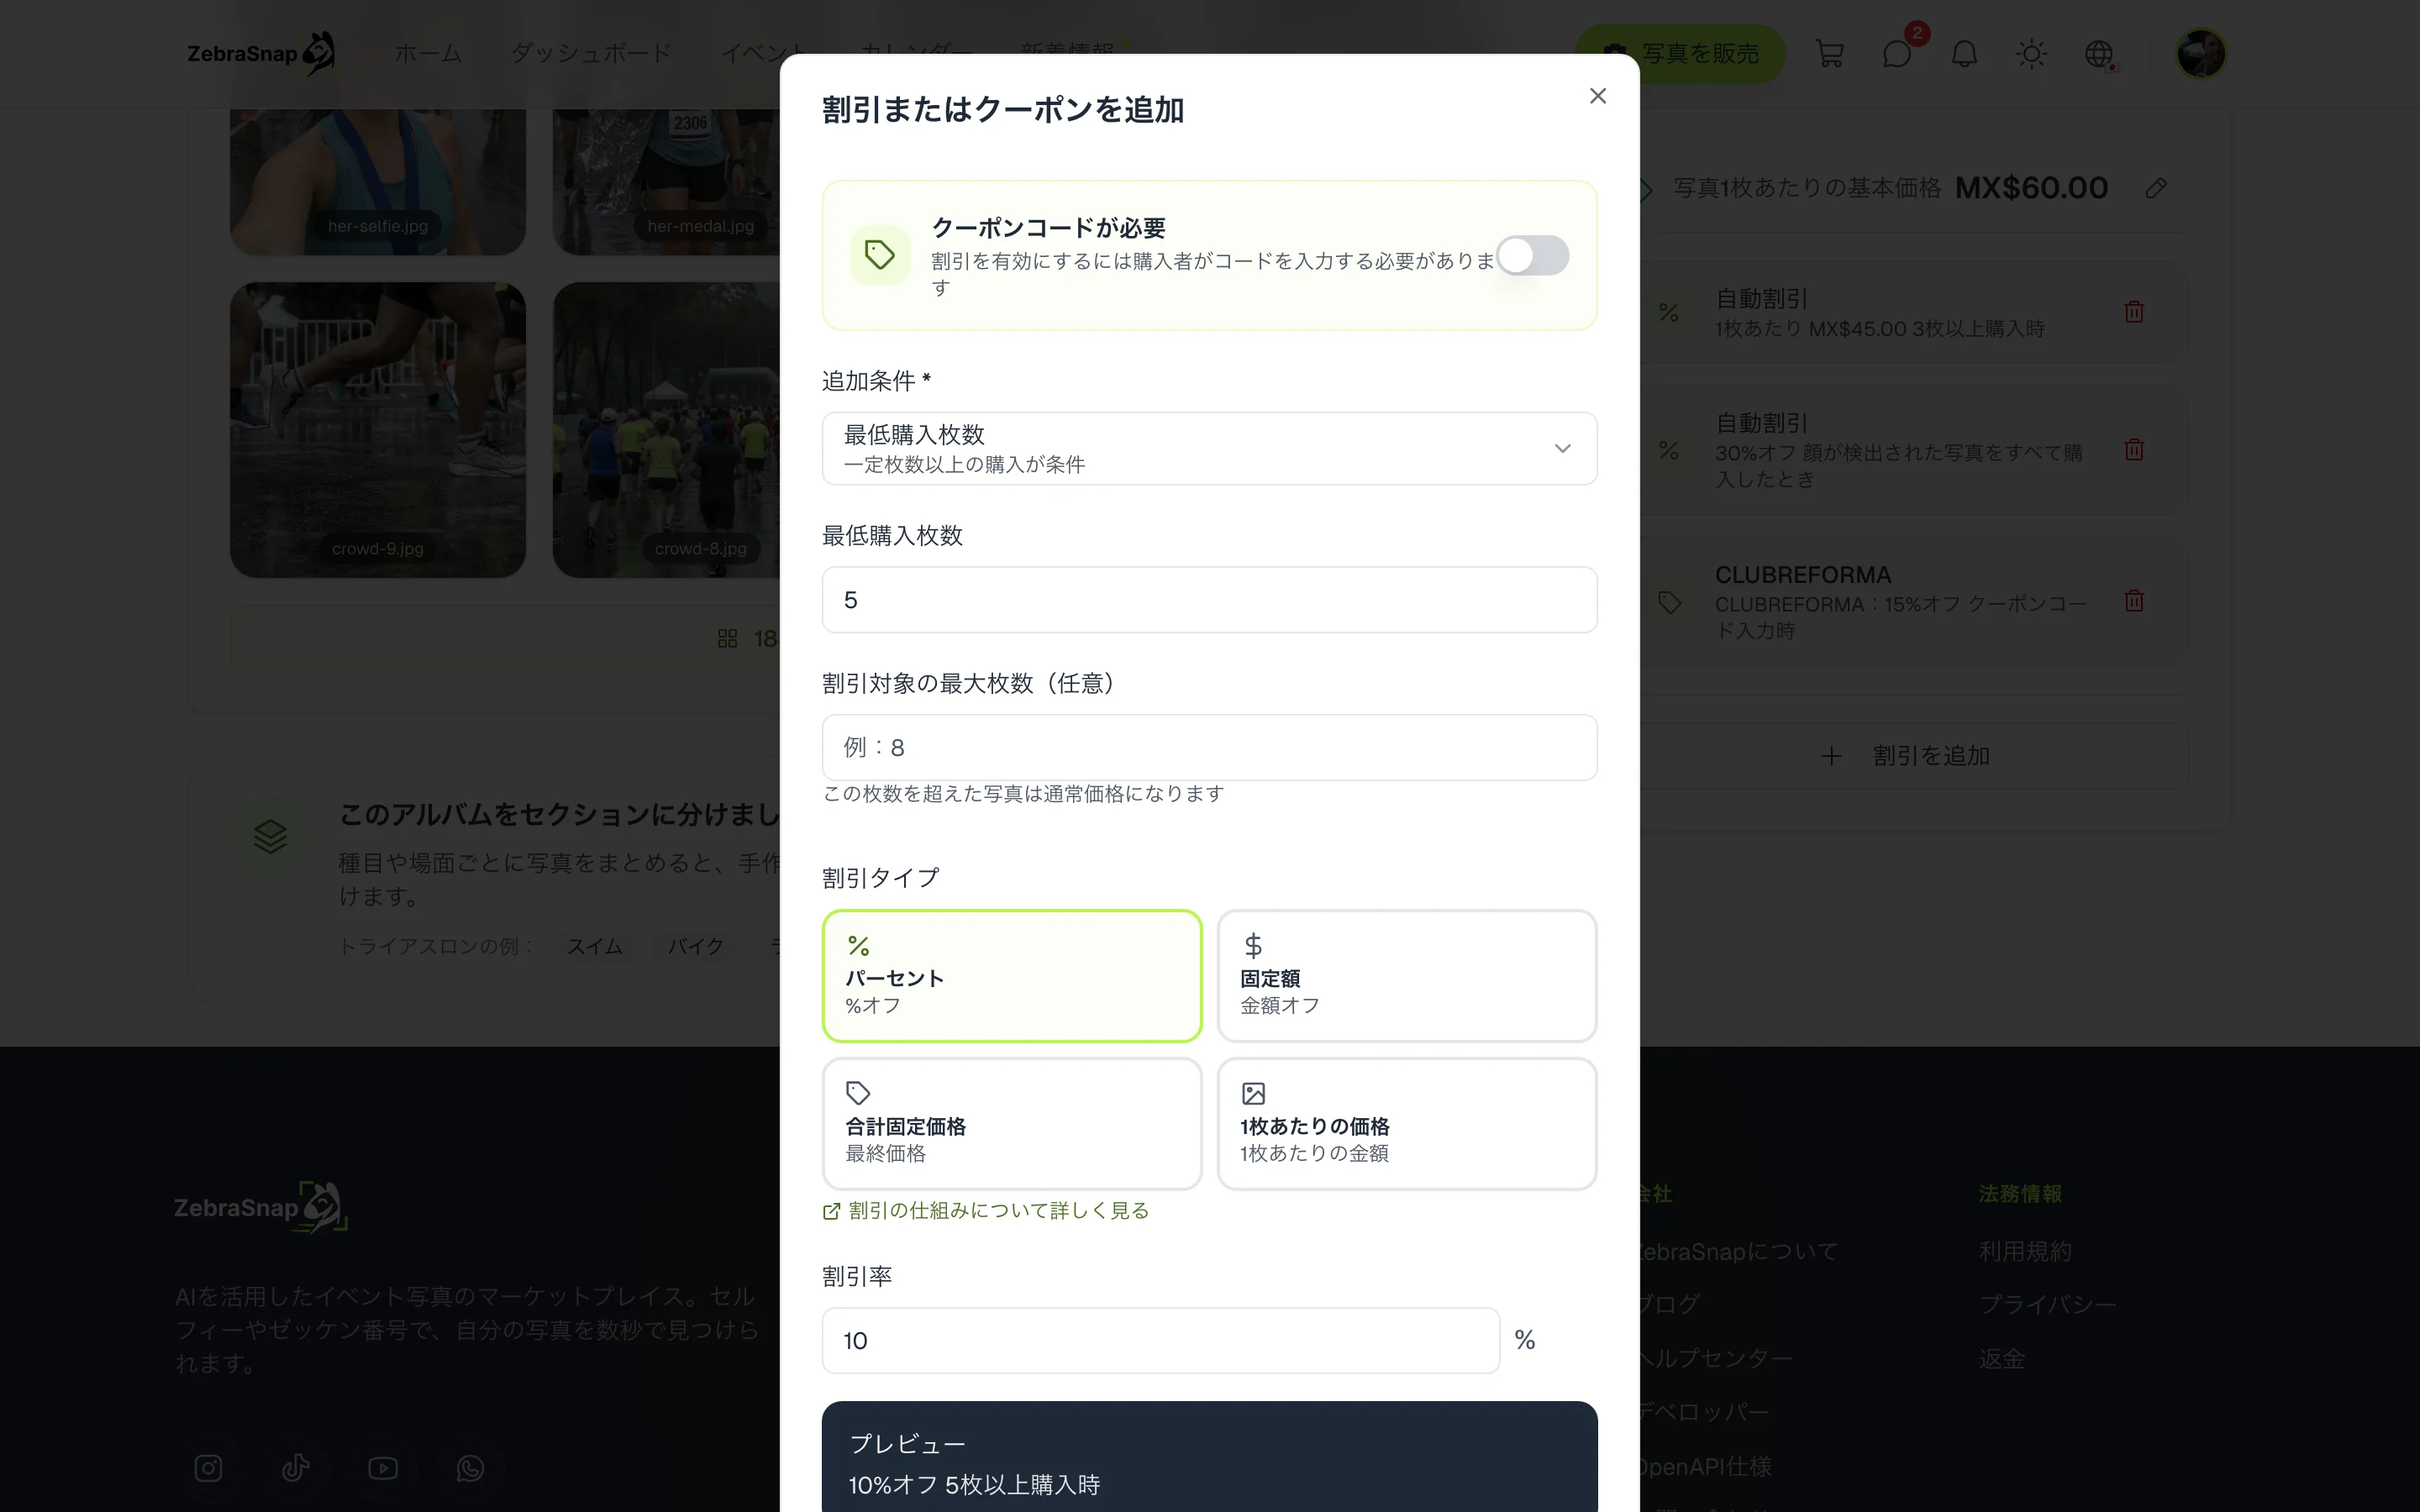Click the 写真を販売 button

click(1680, 54)
